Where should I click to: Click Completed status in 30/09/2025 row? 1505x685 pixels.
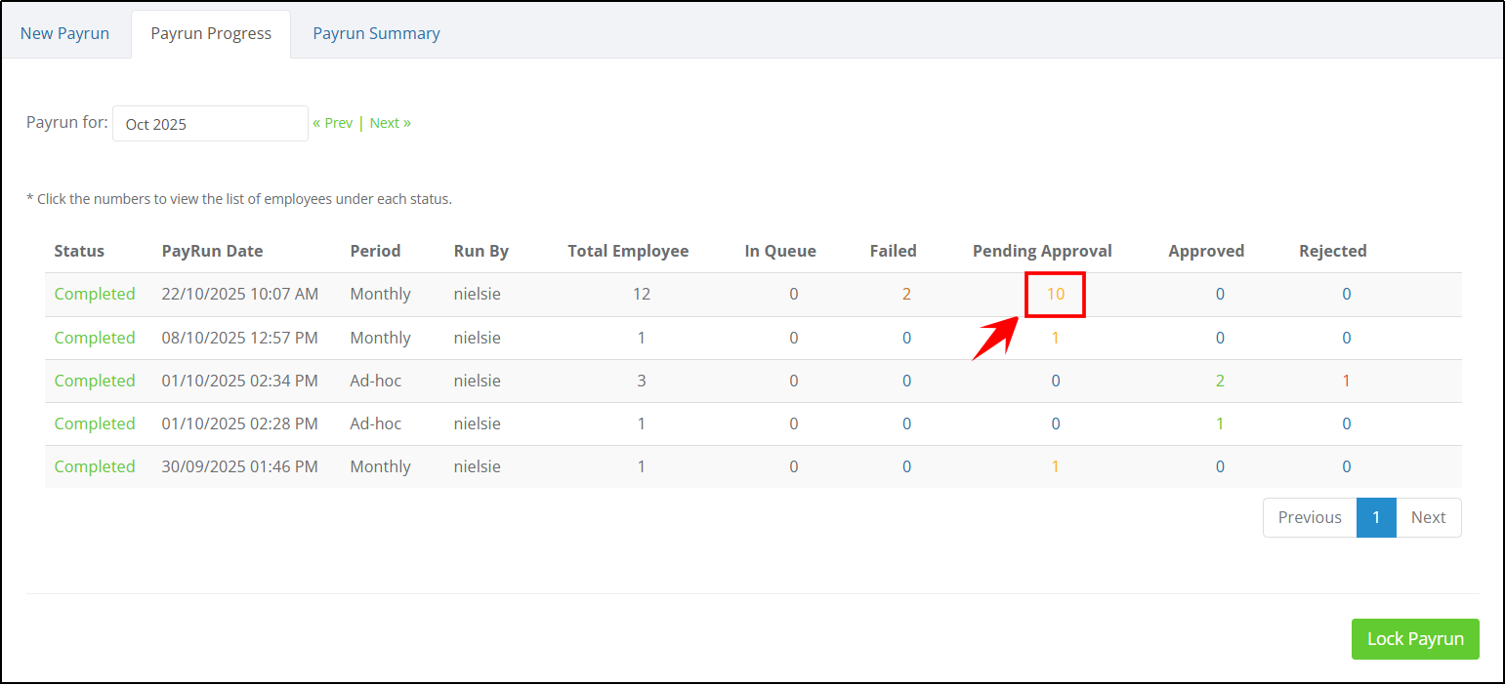tap(95, 466)
